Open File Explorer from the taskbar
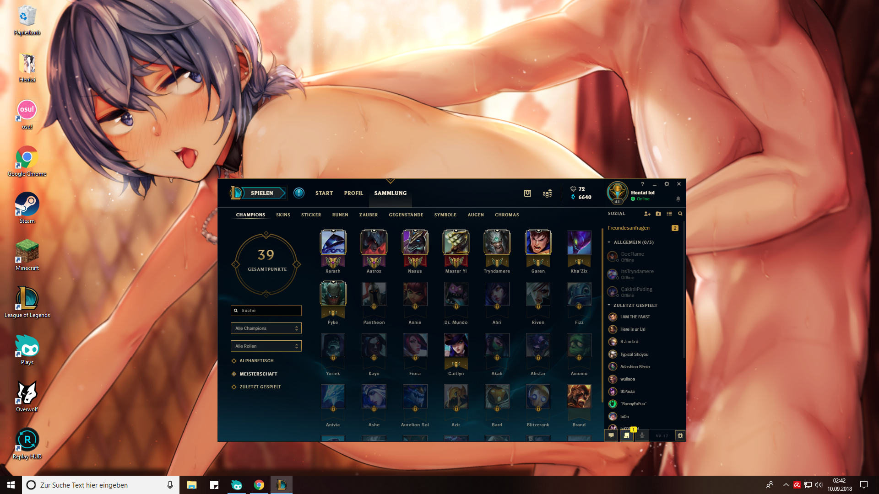Viewport: 879px width, 494px height. click(x=191, y=485)
